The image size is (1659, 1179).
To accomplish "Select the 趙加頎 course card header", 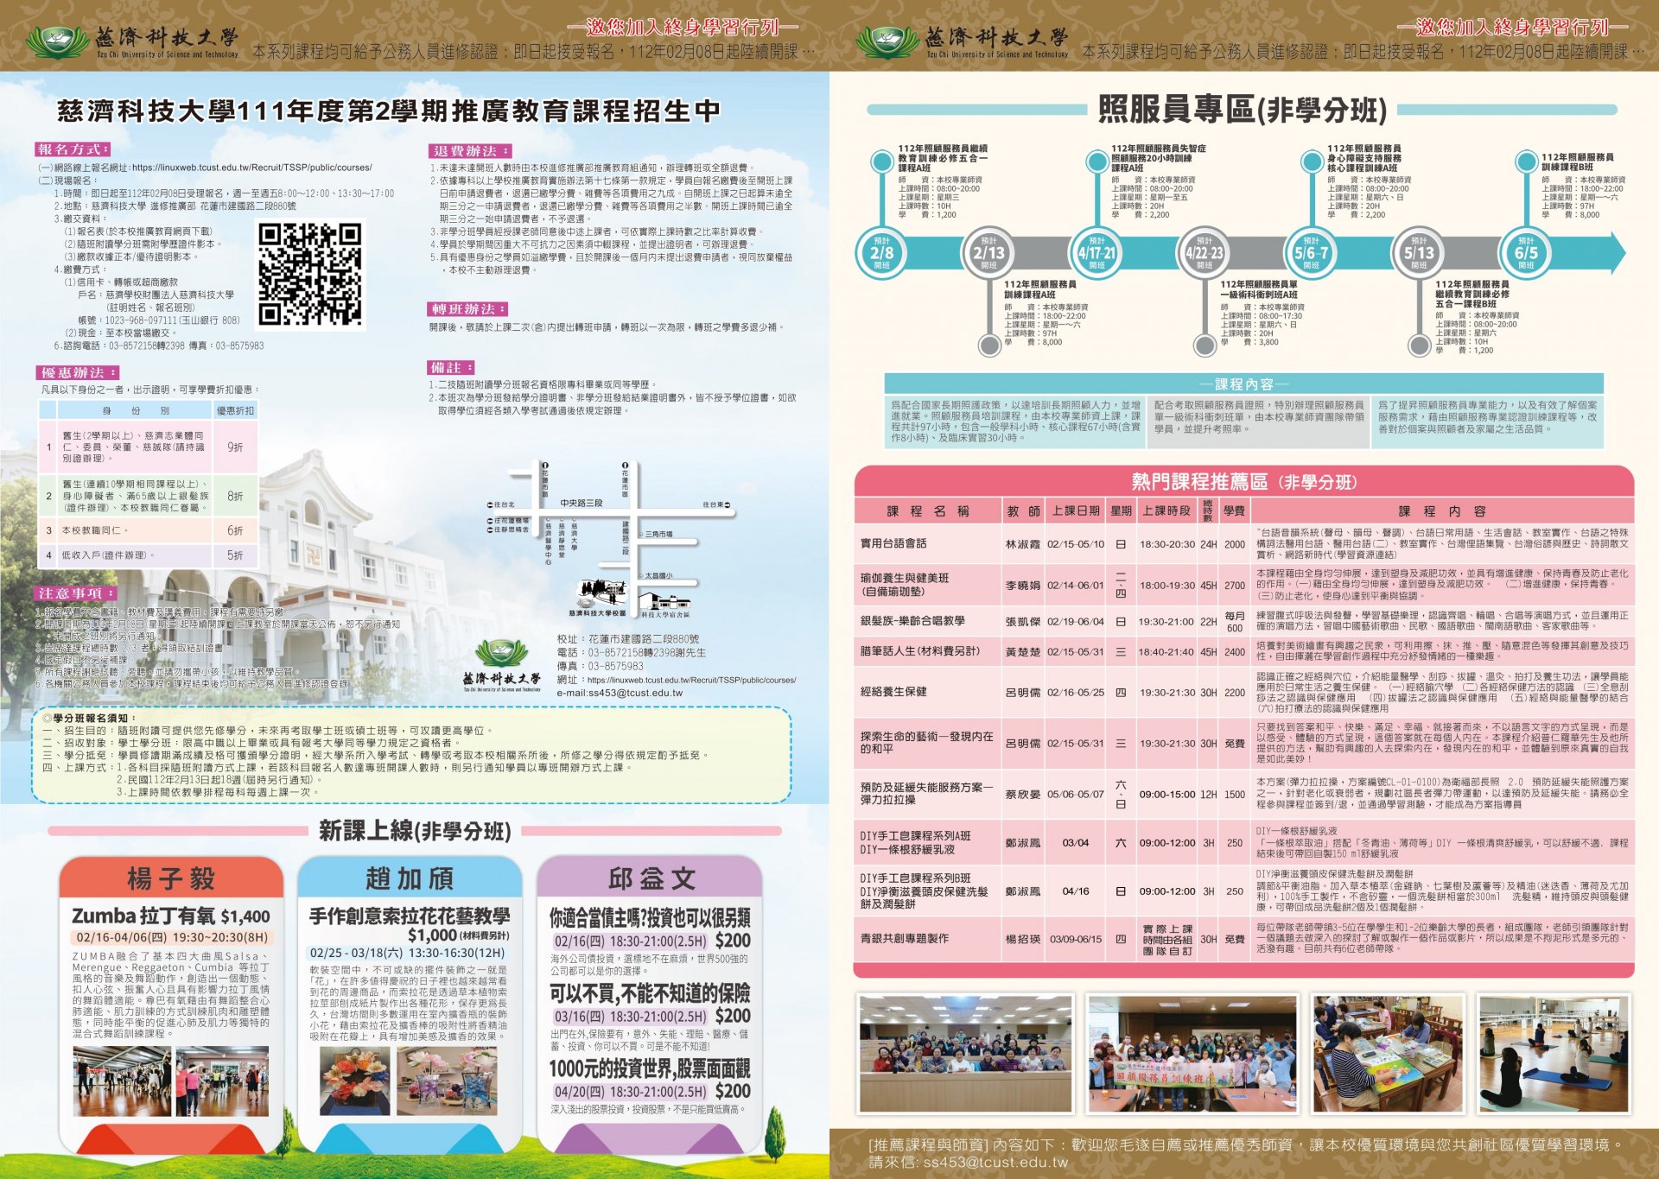I will coord(410,878).
